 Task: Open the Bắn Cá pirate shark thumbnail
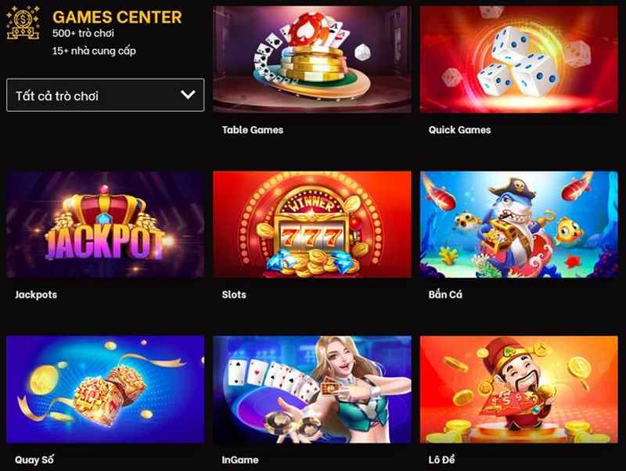point(519,225)
